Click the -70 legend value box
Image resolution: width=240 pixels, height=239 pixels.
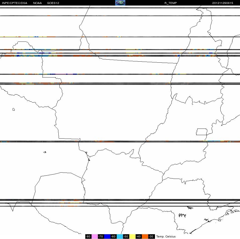101,236
